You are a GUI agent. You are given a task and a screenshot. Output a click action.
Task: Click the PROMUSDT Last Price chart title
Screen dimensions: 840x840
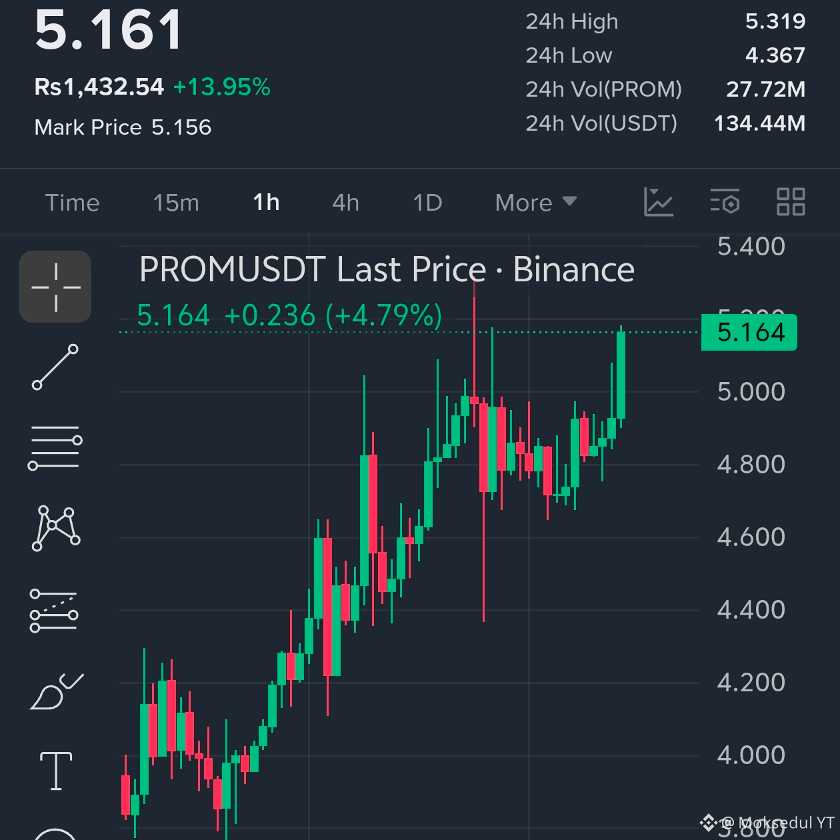click(x=387, y=270)
